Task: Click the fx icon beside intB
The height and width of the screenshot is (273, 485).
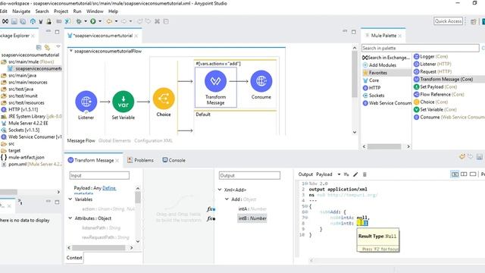Action: point(211,218)
